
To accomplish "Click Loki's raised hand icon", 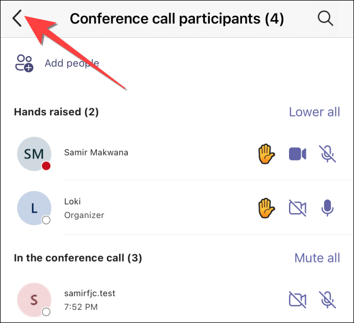I will tap(265, 208).
